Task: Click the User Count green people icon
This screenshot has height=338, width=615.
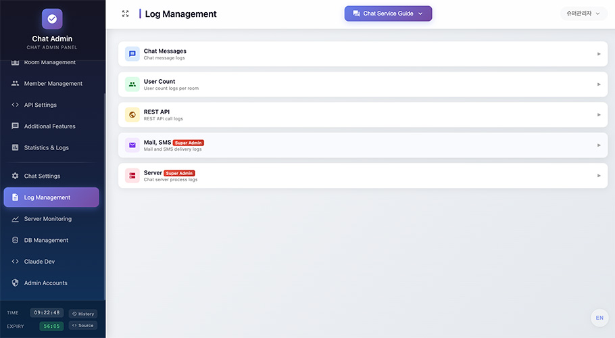Action: [x=132, y=84]
